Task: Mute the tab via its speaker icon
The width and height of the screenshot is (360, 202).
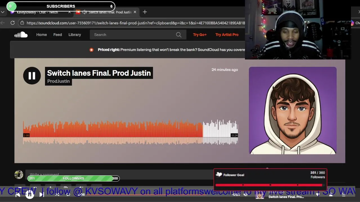Action: pyautogui.click(x=84, y=12)
